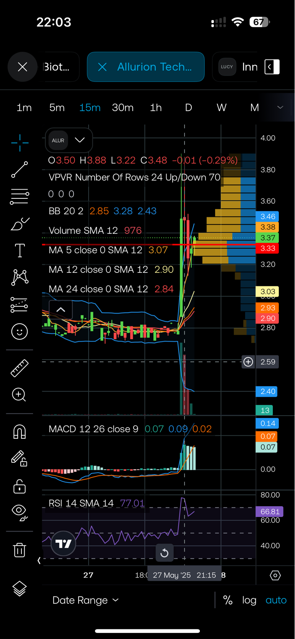Open the emoji icons tool

20,331
